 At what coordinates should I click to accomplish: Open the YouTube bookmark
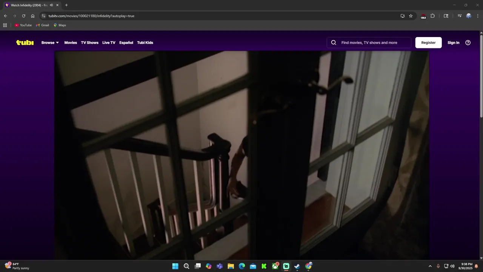coord(23,25)
